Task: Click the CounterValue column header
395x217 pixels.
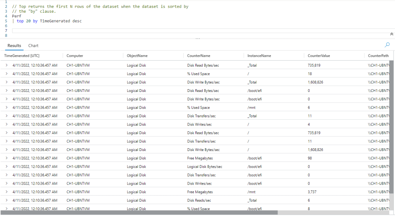Action: pyautogui.click(x=319, y=56)
